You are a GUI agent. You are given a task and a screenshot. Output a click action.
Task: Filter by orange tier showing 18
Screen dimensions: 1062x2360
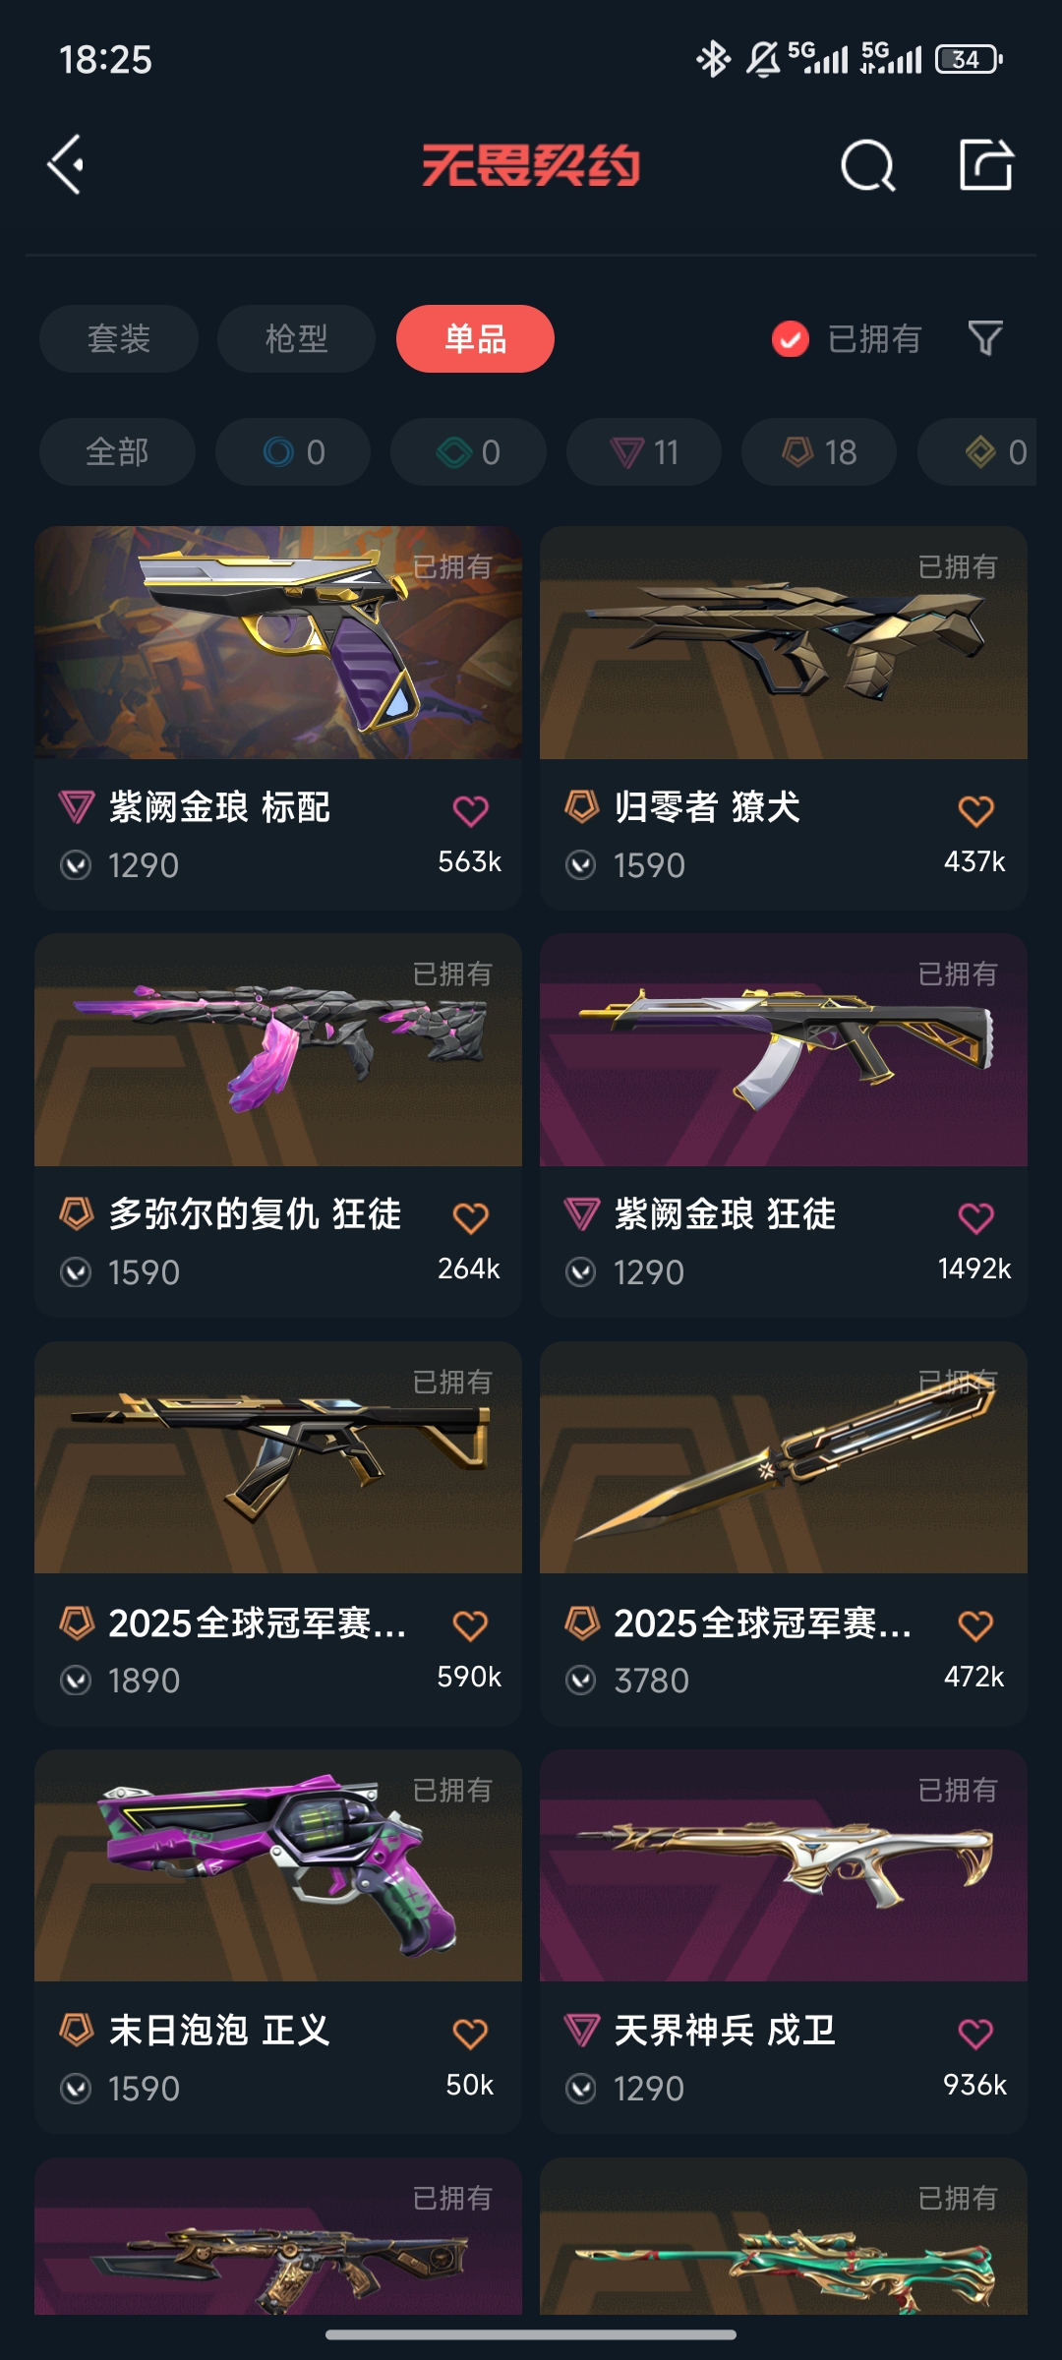pyautogui.click(x=819, y=452)
